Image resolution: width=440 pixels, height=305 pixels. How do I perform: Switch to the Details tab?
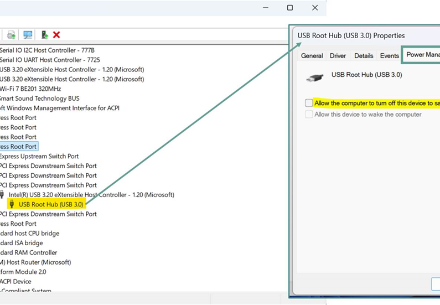364,55
